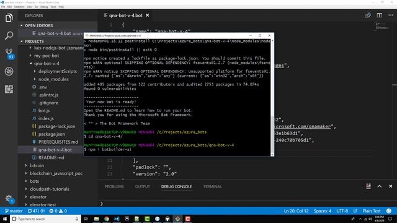Open File Explorer from the taskbar
The width and height of the screenshot is (397, 223).
[x=97, y=219]
